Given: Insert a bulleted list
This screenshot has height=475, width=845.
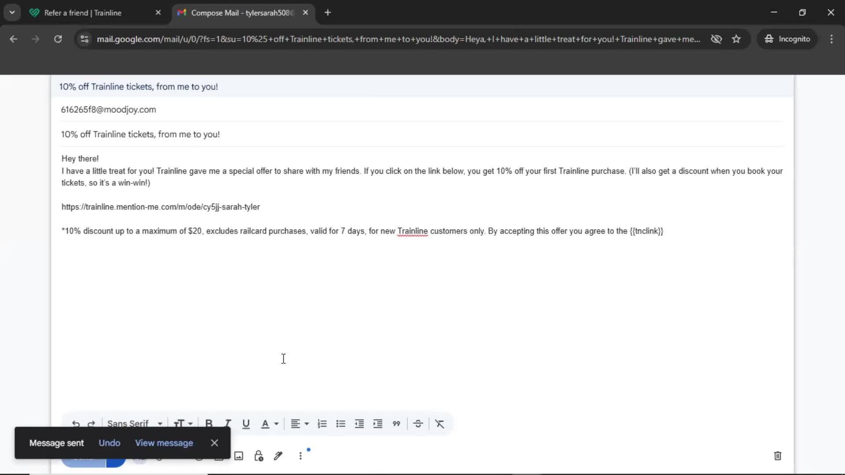Looking at the screenshot, I should (341, 424).
